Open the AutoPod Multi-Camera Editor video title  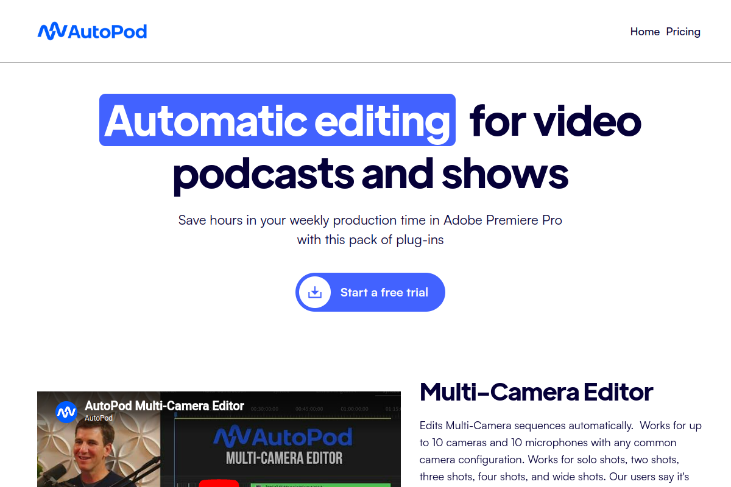click(x=164, y=406)
